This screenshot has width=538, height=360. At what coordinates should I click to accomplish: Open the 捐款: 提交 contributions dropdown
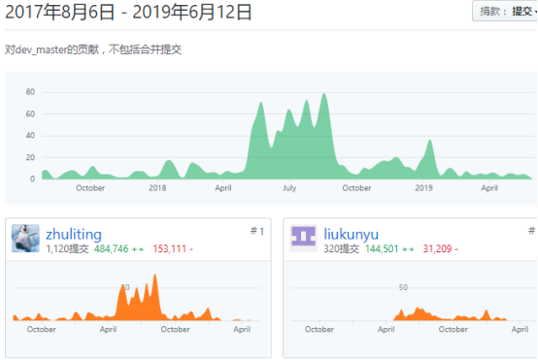(x=505, y=12)
